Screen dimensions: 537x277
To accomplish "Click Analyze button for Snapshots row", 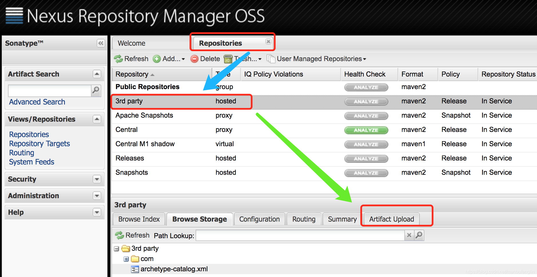I will pyautogui.click(x=366, y=173).
